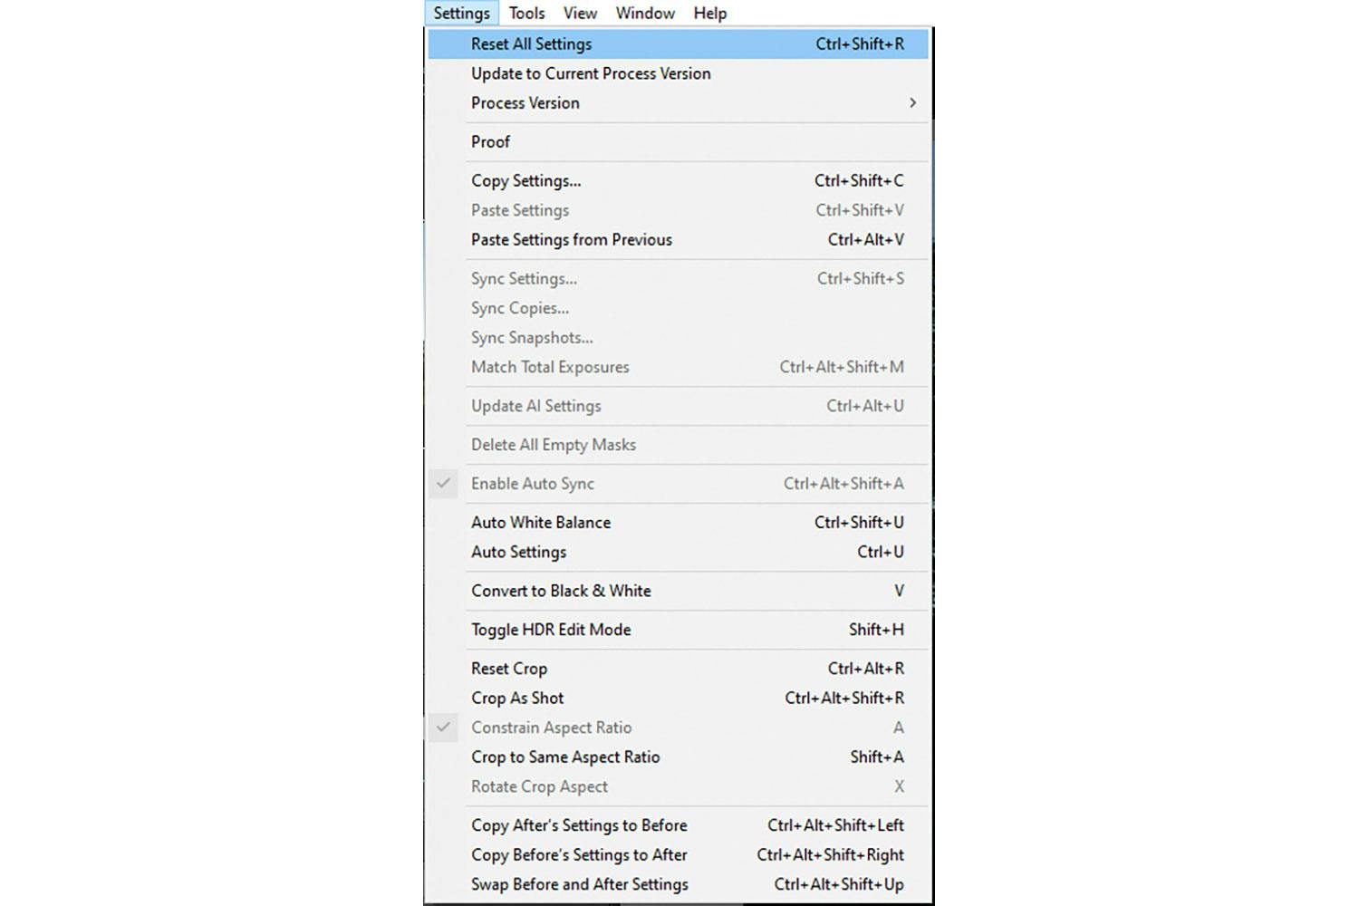The height and width of the screenshot is (906, 1359).
Task: Toggle HDR Edit Mode
Action: (551, 630)
